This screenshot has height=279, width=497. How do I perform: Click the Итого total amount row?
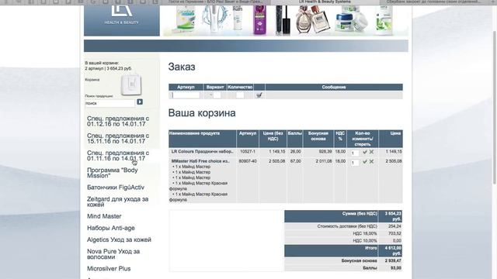(x=343, y=251)
